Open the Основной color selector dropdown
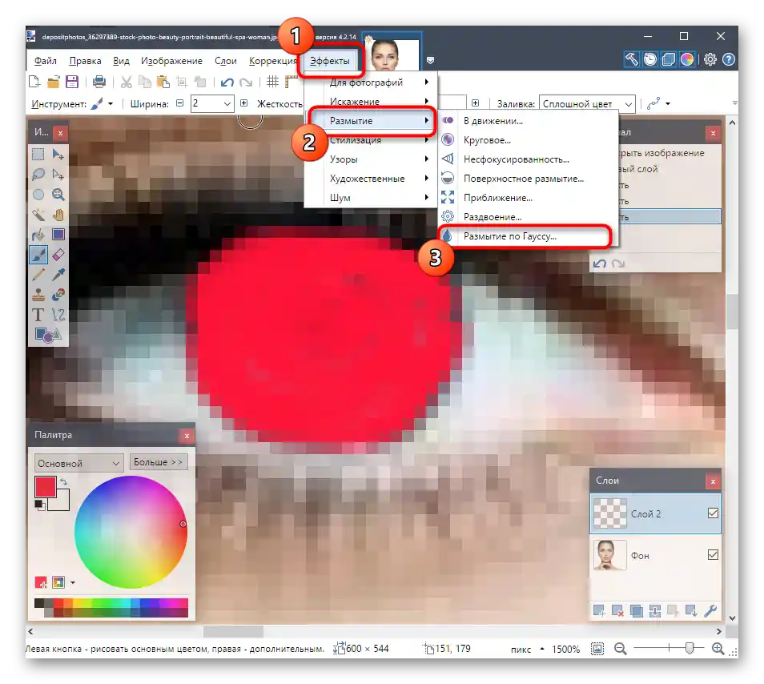Image resolution: width=764 pixels, height=684 pixels. point(78,463)
